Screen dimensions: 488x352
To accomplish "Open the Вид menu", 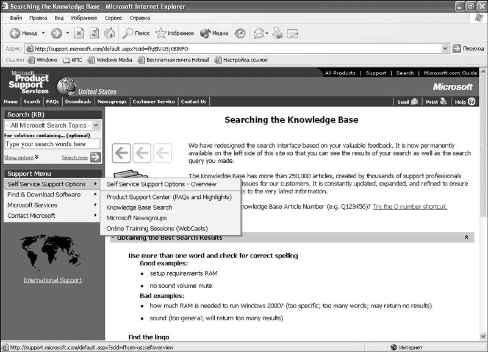I will pyautogui.click(x=59, y=18).
